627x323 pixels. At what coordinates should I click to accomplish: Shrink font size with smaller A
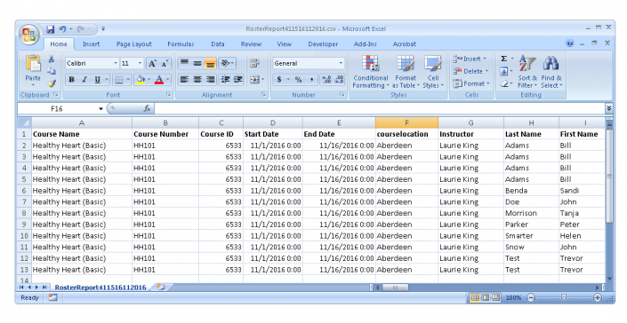pyautogui.click(x=165, y=63)
